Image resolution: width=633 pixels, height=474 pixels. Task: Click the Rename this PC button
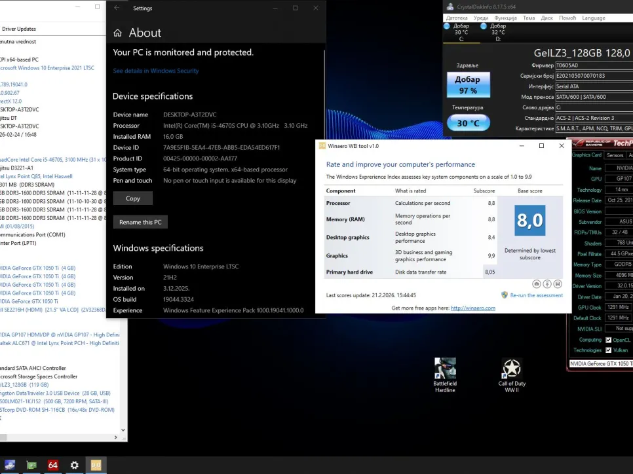140,222
